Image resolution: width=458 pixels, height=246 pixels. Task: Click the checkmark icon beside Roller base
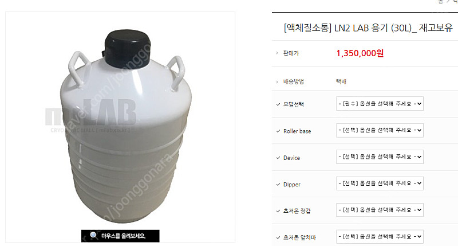click(x=278, y=131)
